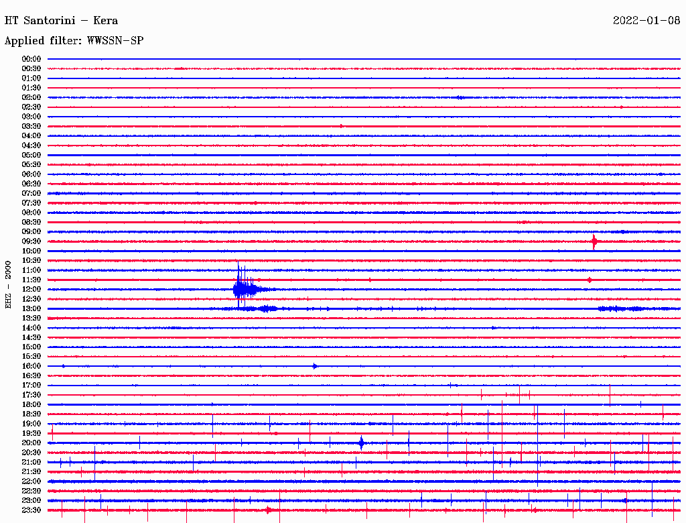Viewport: 686px width, 523px height.
Task: Select the 18:30 time label
Action: (31, 414)
